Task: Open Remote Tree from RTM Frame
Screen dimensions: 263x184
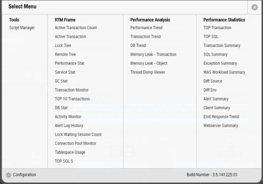Action: pyautogui.click(x=65, y=54)
